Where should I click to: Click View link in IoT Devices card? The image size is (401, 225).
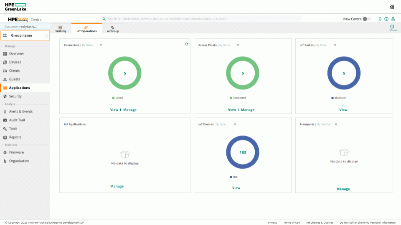pos(236,188)
